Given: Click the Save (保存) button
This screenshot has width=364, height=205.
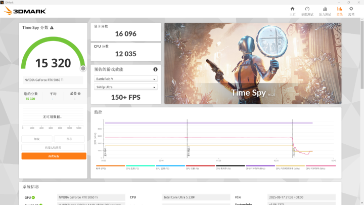Looking at the screenshot, I should pos(70,139).
